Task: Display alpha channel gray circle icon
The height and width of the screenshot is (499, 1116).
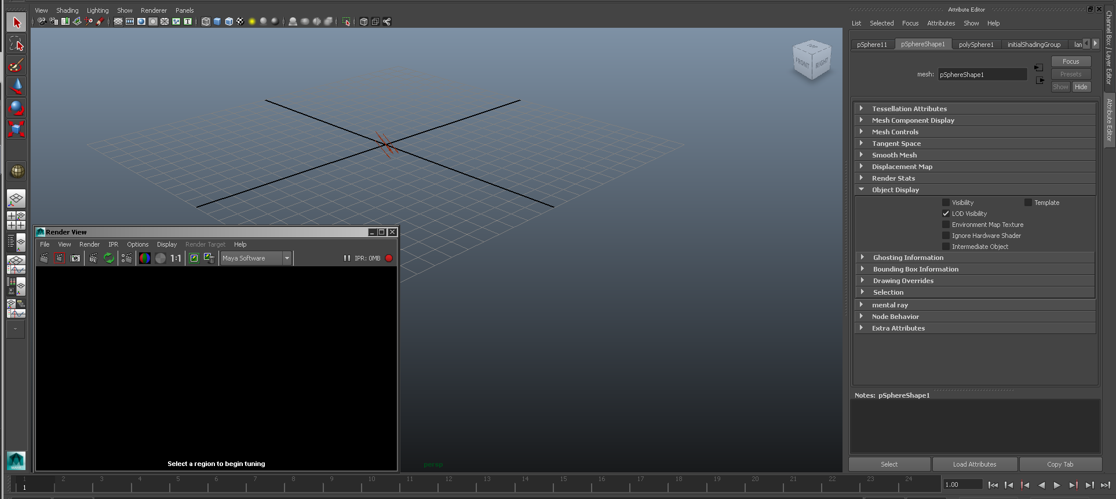Action: tap(161, 258)
